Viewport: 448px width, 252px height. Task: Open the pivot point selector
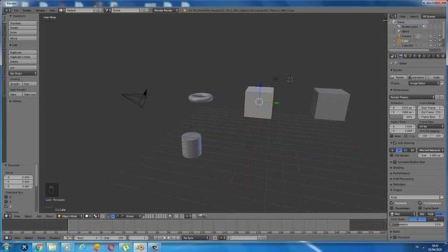coord(97,216)
